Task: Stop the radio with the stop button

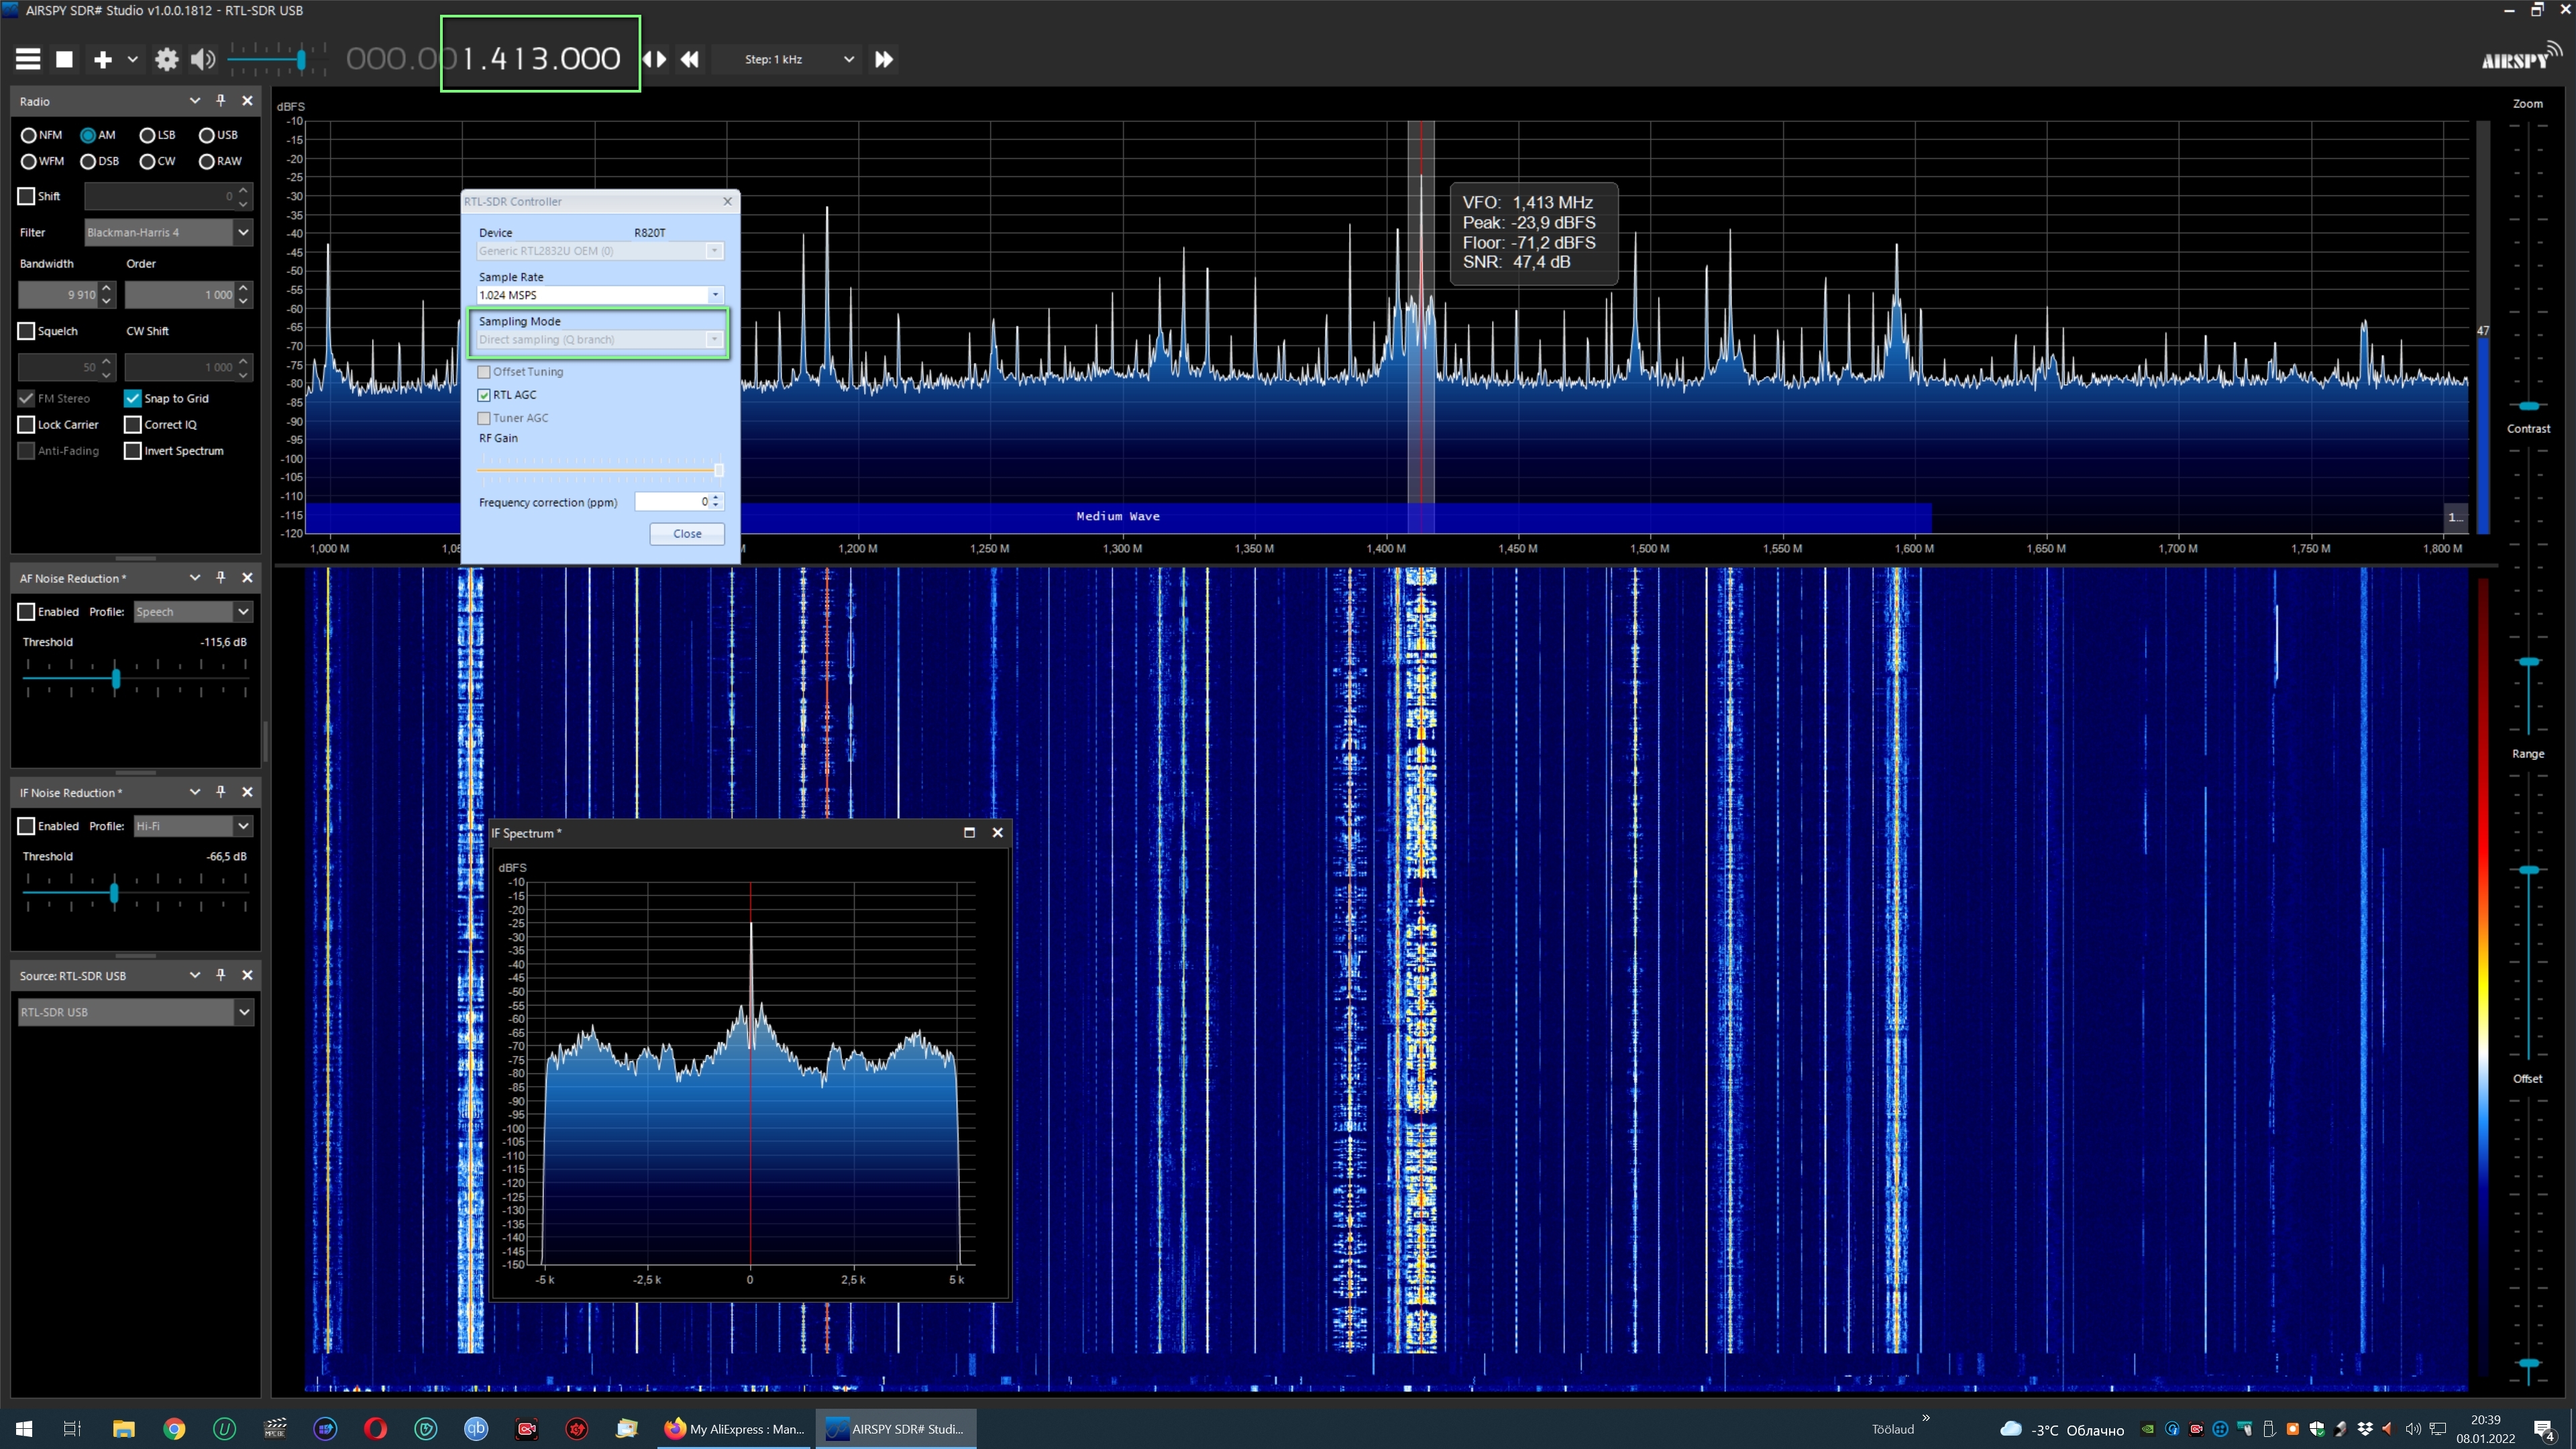Action: pos(64,59)
